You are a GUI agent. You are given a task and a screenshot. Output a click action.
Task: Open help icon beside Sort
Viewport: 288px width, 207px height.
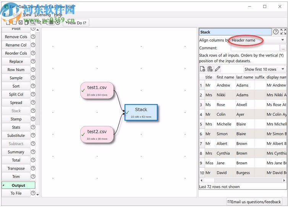[33, 86]
